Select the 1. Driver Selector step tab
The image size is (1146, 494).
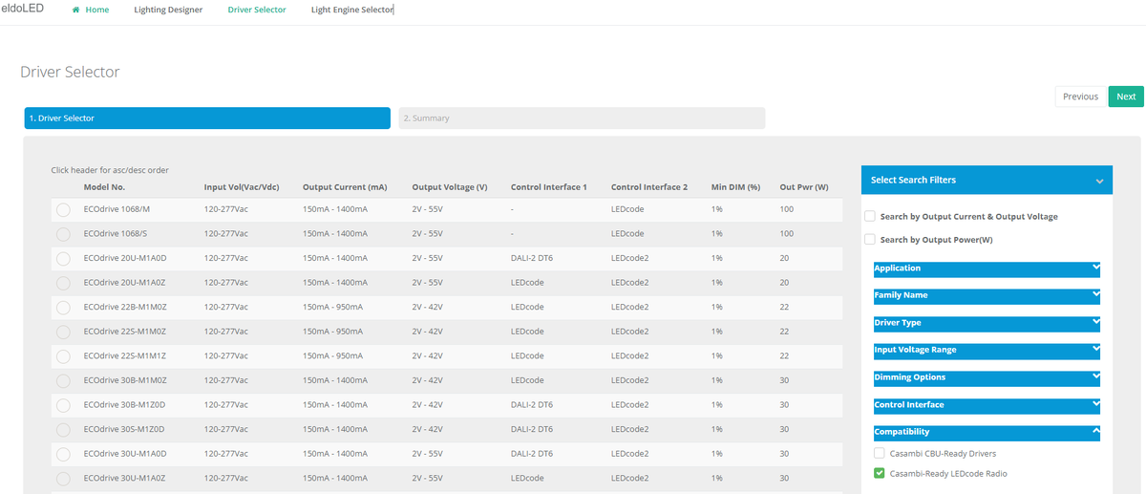(x=207, y=118)
